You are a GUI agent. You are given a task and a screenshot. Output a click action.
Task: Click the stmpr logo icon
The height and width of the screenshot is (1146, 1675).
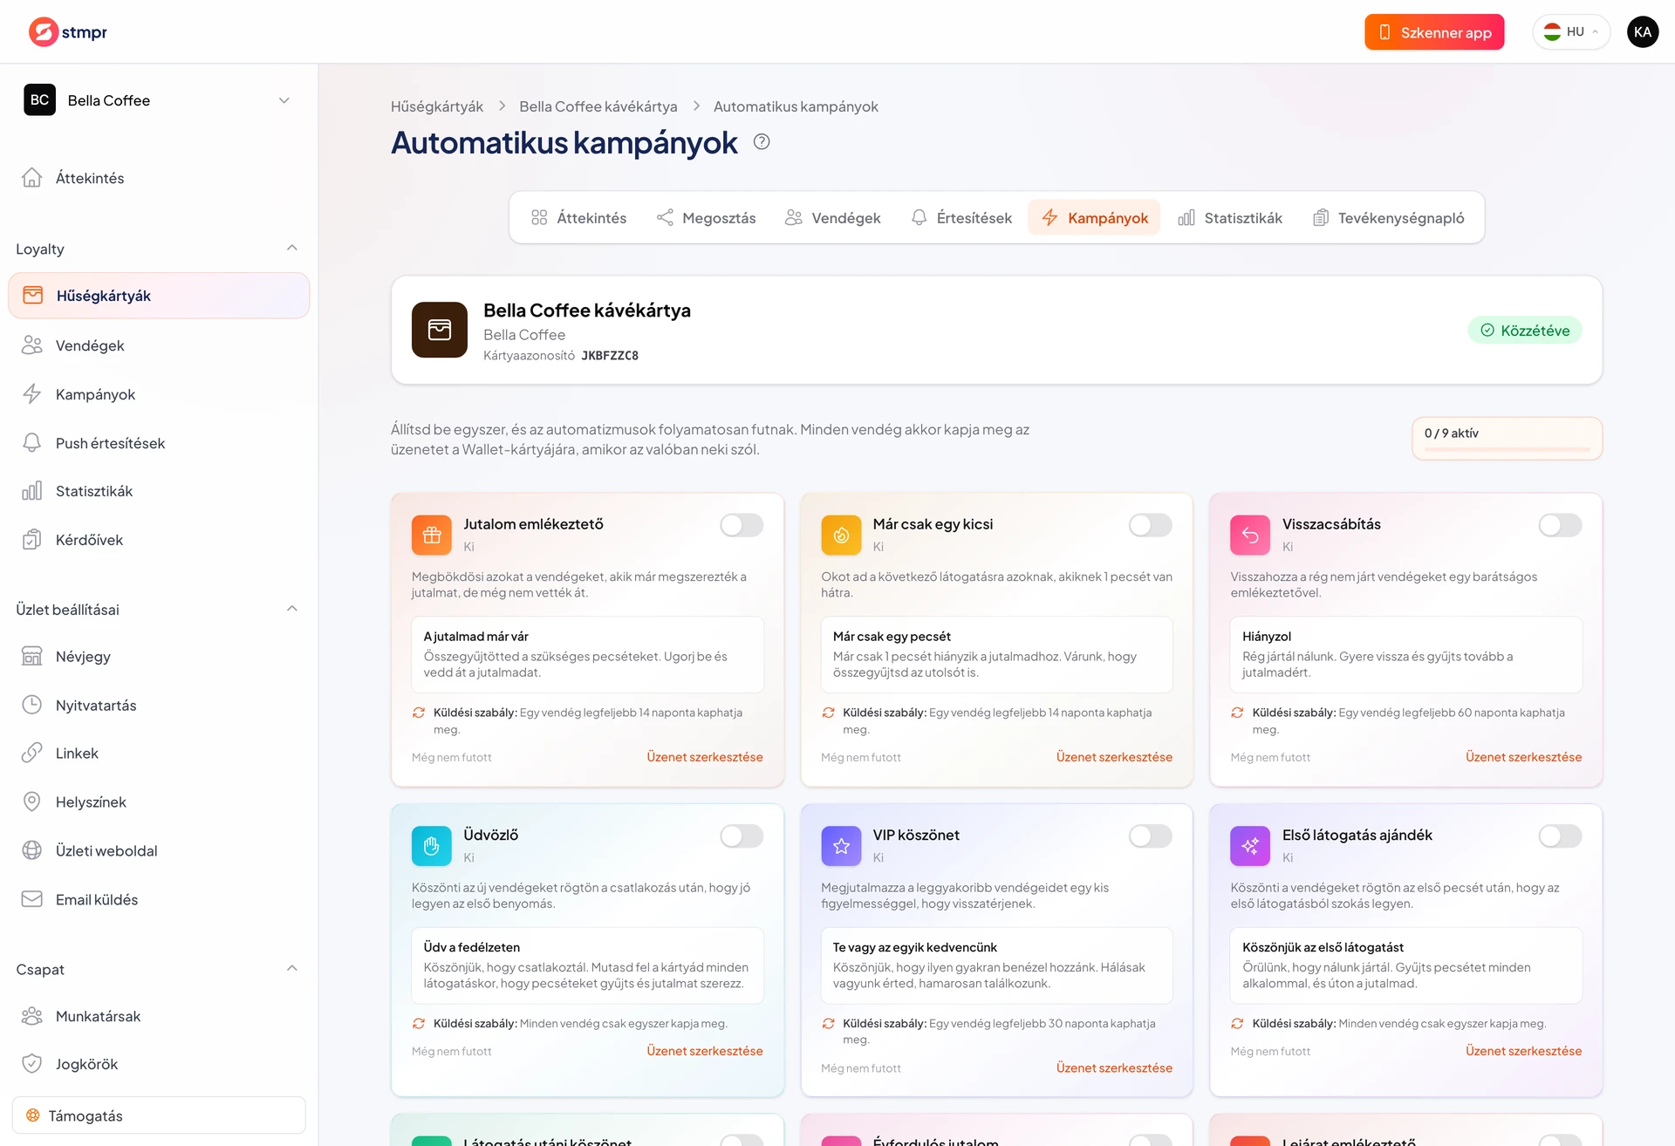43,32
